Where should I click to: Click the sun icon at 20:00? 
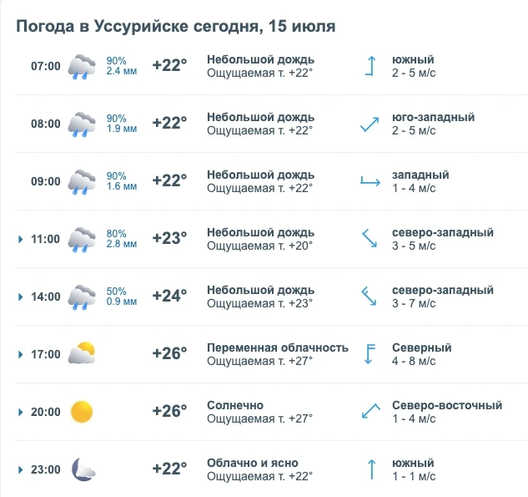coord(82,412)
